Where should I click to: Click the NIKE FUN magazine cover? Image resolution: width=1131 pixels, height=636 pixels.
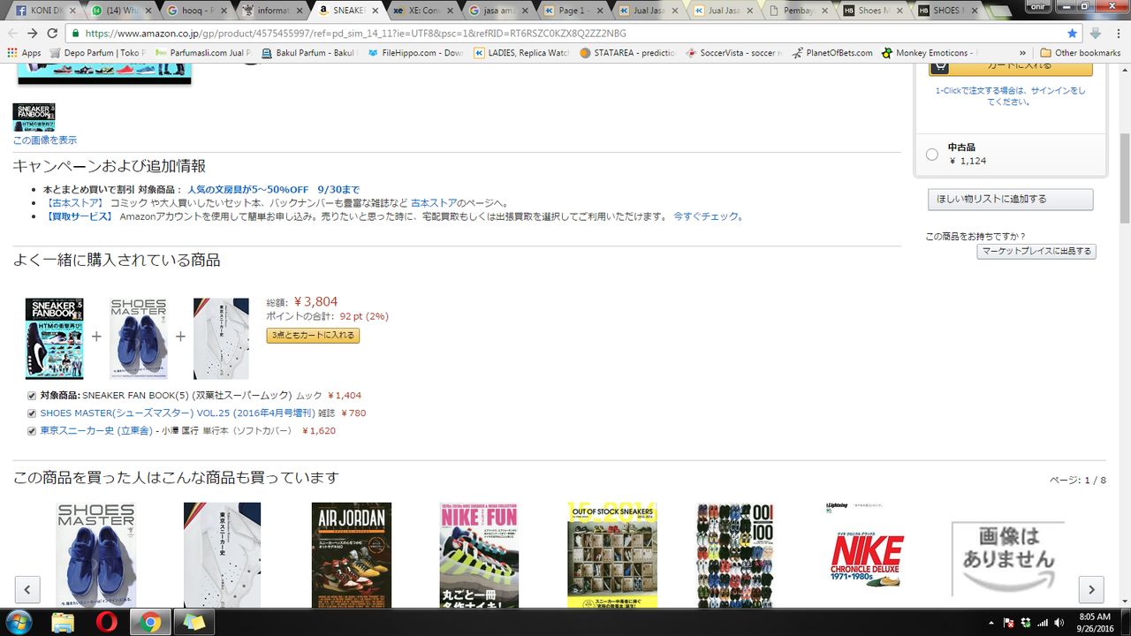(480, 555)
